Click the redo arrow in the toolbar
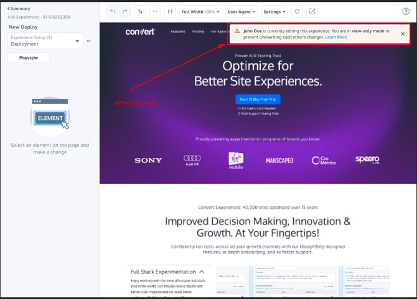 124,11
